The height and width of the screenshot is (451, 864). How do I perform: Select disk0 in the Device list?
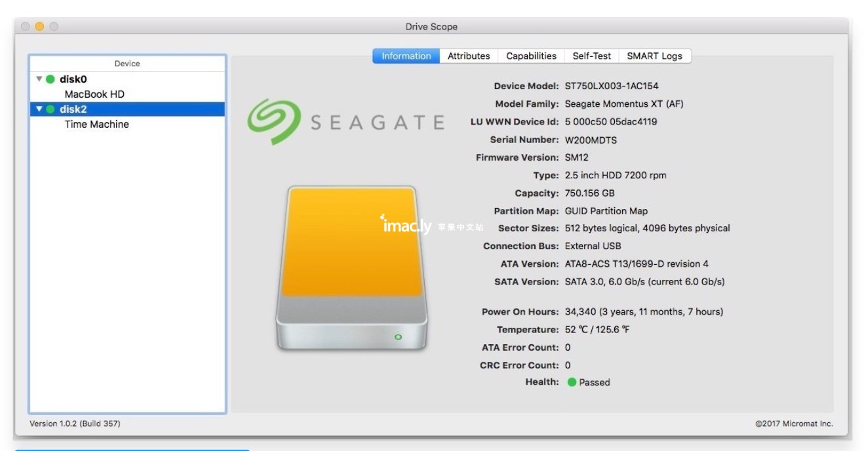click(x=127, y=79)
